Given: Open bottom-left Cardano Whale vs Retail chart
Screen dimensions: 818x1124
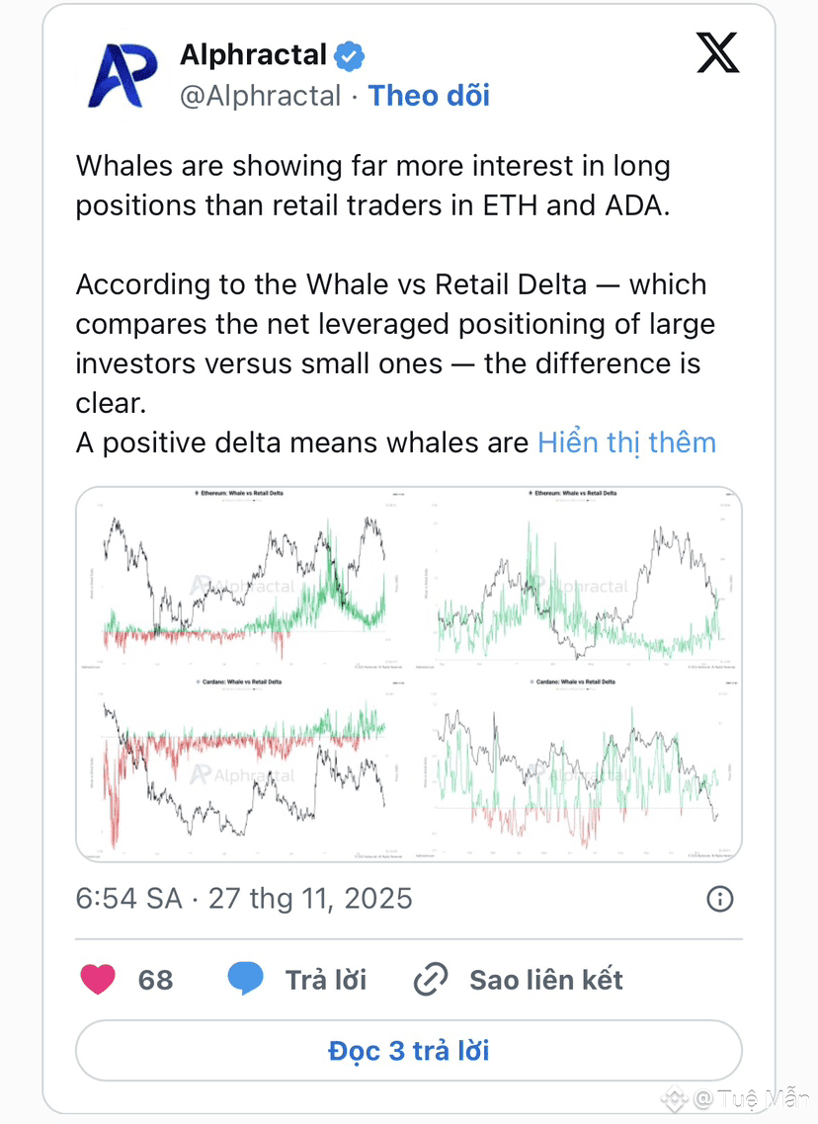Looking at the screenshot, I should pyautogui.click(x=244, y=767).
